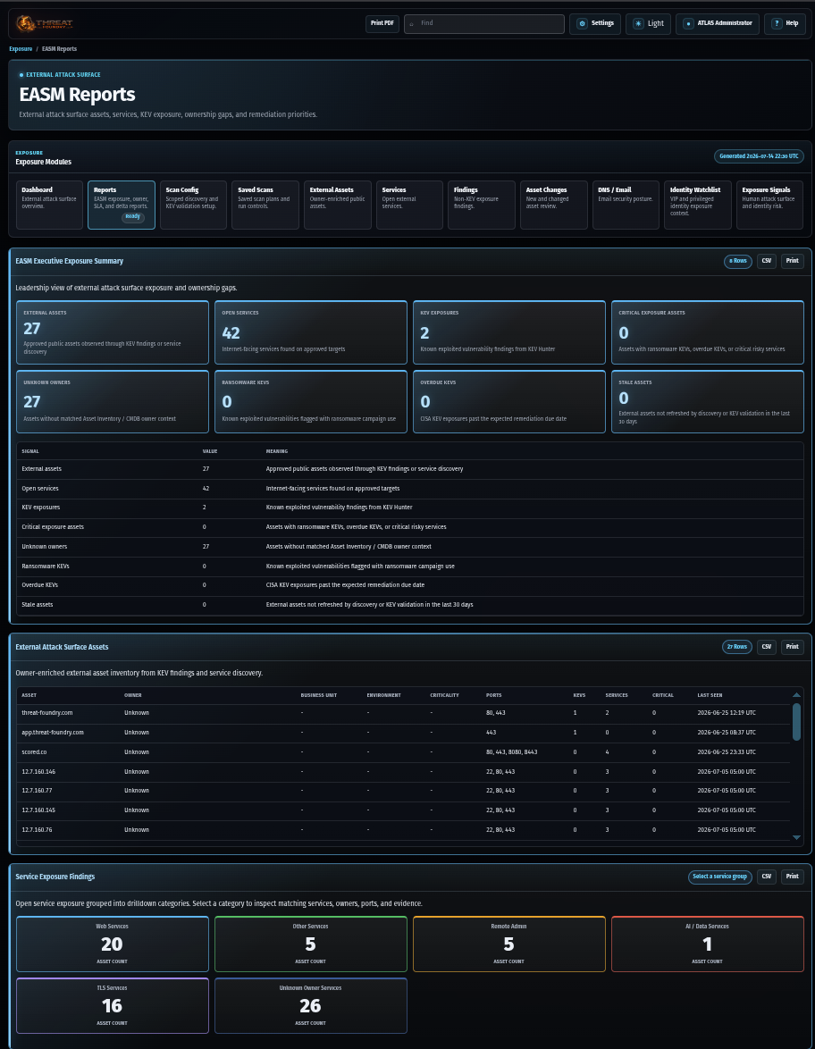
Task: Click into the Find search field
Action: [x=484, y=23]
